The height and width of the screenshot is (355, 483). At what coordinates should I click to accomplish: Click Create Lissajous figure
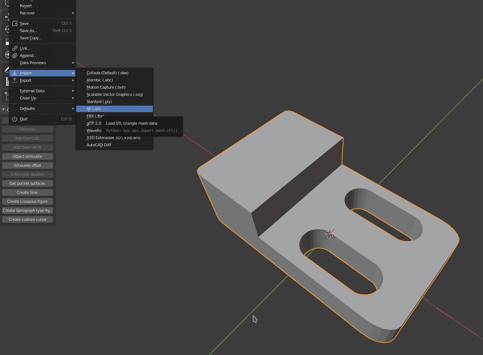(x=27, y=201)
